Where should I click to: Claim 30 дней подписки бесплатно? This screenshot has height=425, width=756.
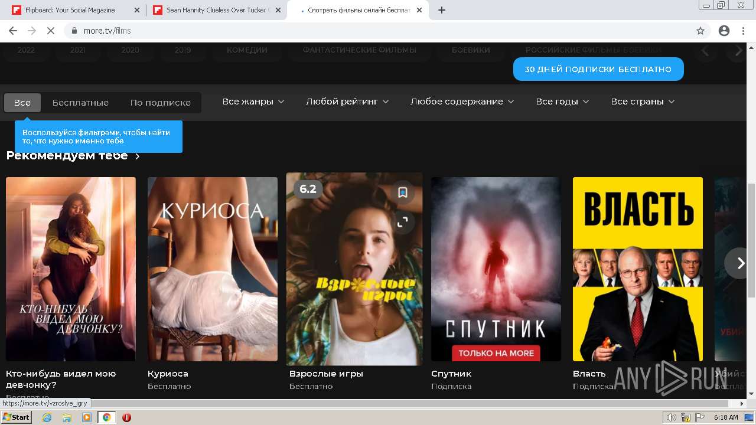(x=598, y=69)
